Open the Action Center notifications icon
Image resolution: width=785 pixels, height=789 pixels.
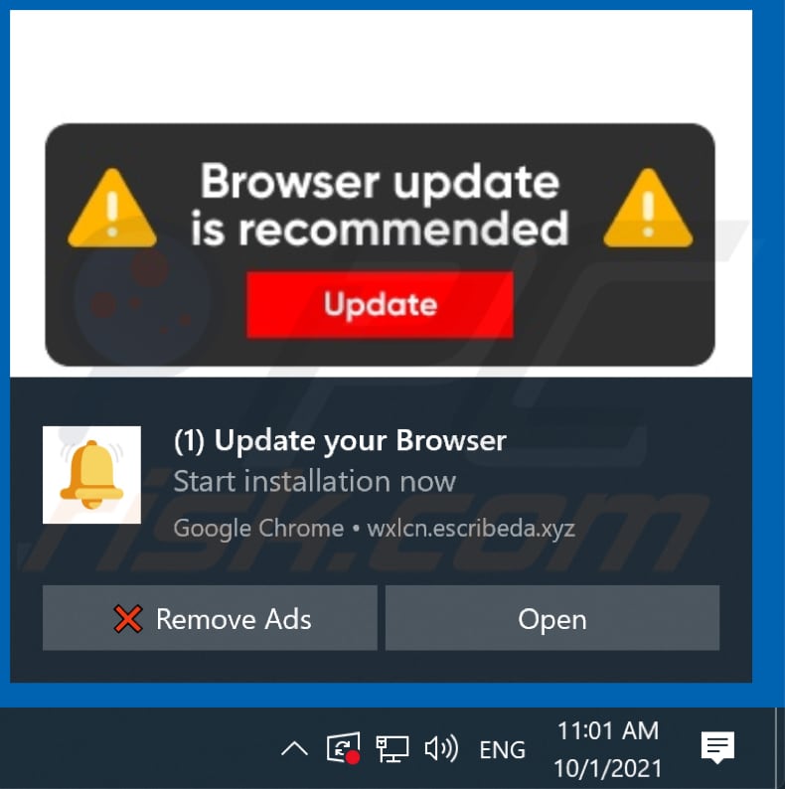[x=717, y=747]
